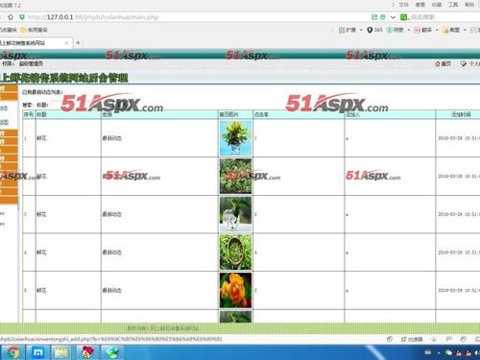Expand the extensions toolbar dropdown arrow
This screenshot has height=360, width=480.
[361, 30]
